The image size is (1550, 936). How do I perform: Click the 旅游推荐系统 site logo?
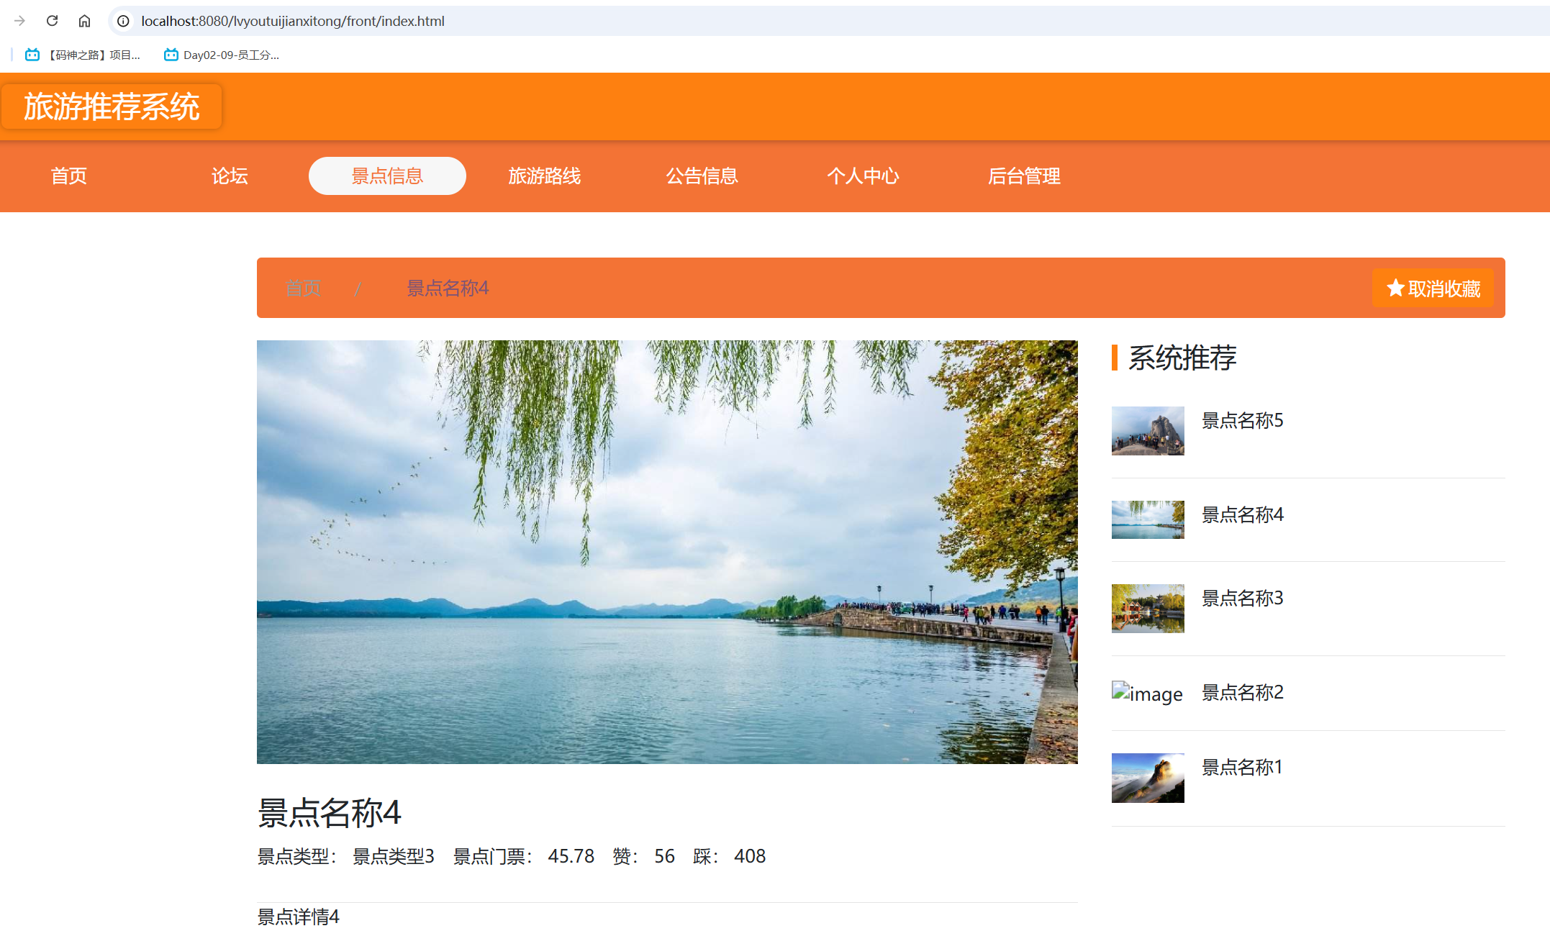pyautogui.click(x=112, y=106)
